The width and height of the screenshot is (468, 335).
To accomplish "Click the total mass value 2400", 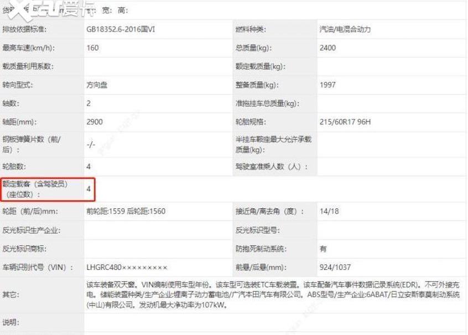I will pos(327,48).
